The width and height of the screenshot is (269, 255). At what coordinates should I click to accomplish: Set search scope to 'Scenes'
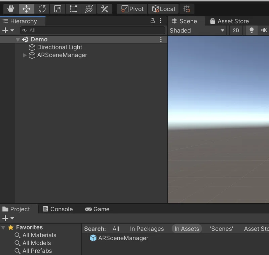221,229
